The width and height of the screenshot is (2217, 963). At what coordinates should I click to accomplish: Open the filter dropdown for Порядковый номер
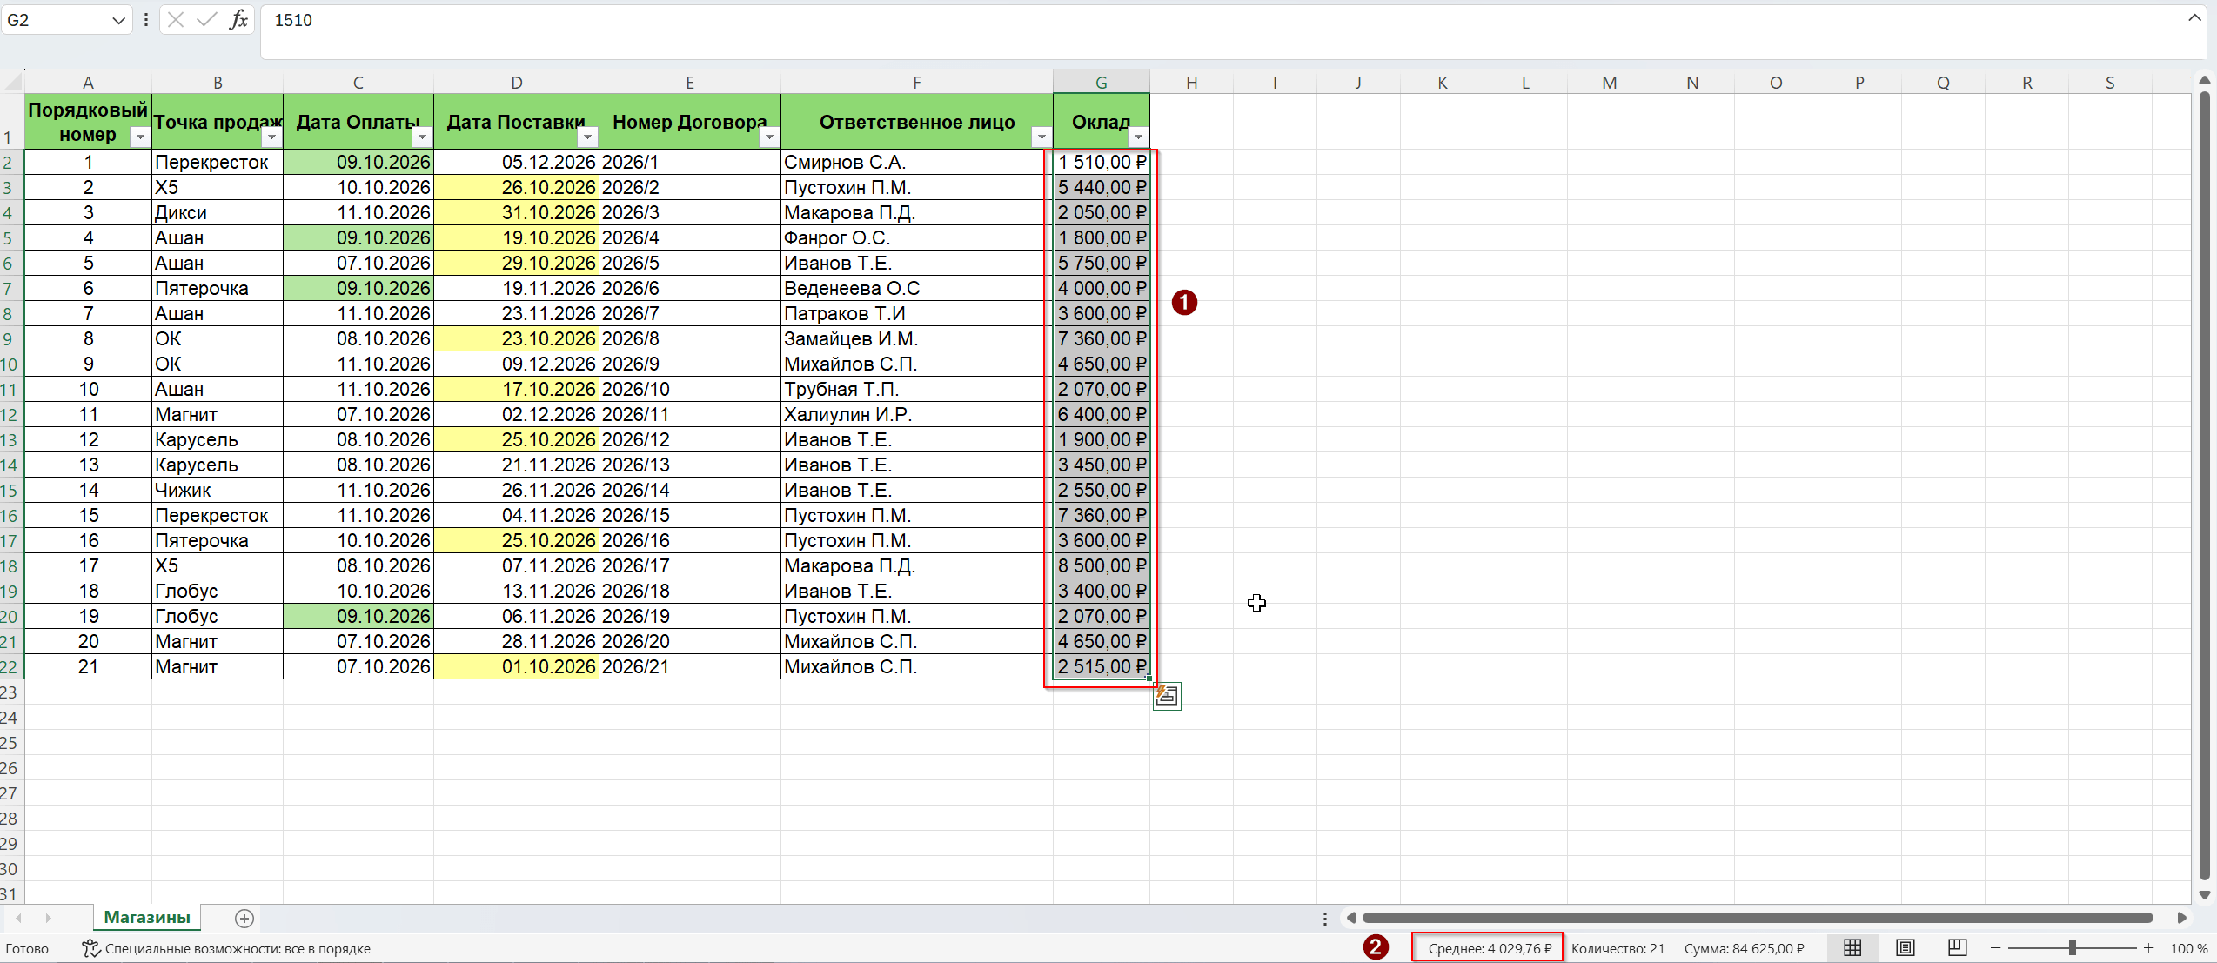pos(139,137)
